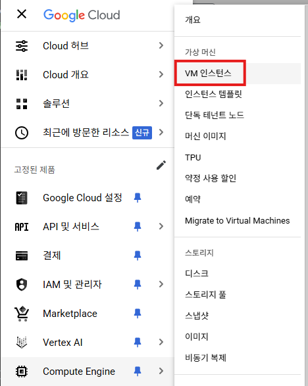Open VM 인스턴스 page
308x386 pixels.
tap(238, 74)
